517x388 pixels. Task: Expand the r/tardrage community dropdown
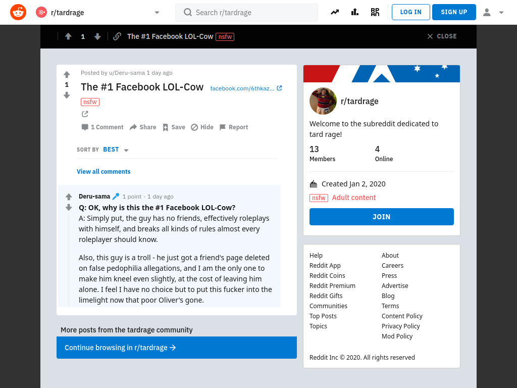click(x=157, y=13)
